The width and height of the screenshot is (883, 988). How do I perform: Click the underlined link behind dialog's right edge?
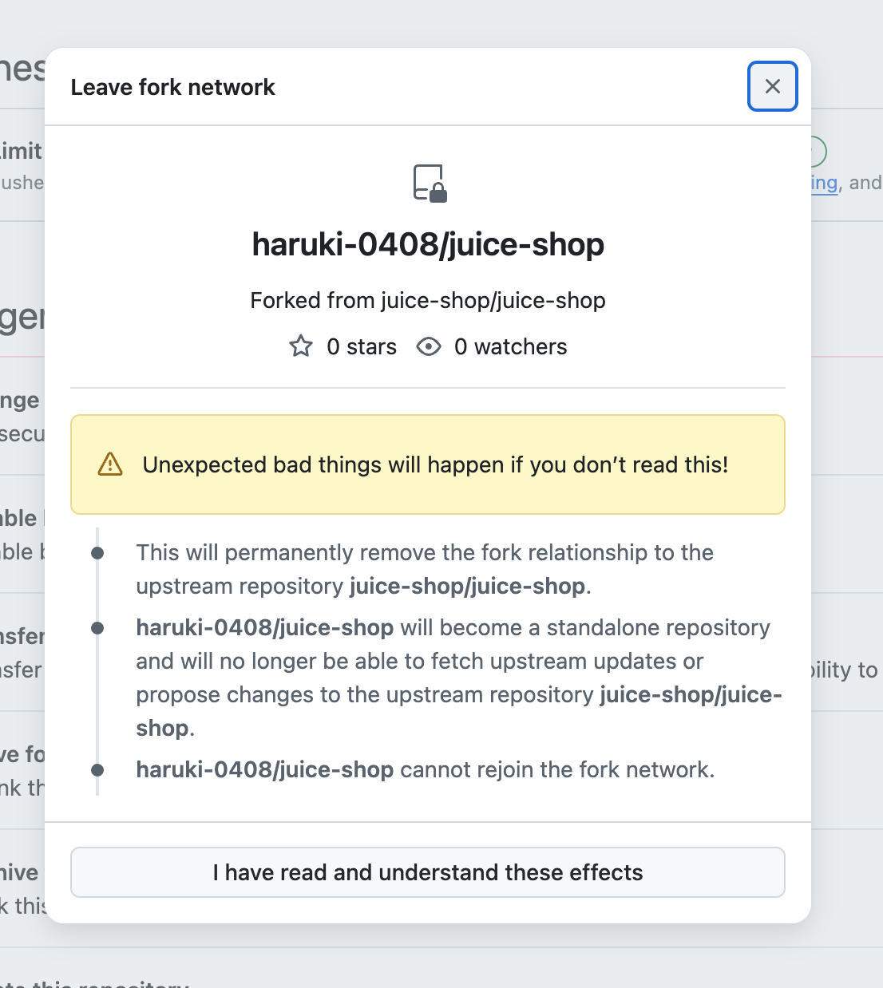click(824, 183)
